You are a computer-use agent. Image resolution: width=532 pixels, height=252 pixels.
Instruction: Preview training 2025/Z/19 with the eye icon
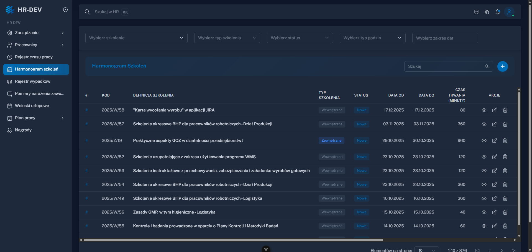(x=484, y=141)
